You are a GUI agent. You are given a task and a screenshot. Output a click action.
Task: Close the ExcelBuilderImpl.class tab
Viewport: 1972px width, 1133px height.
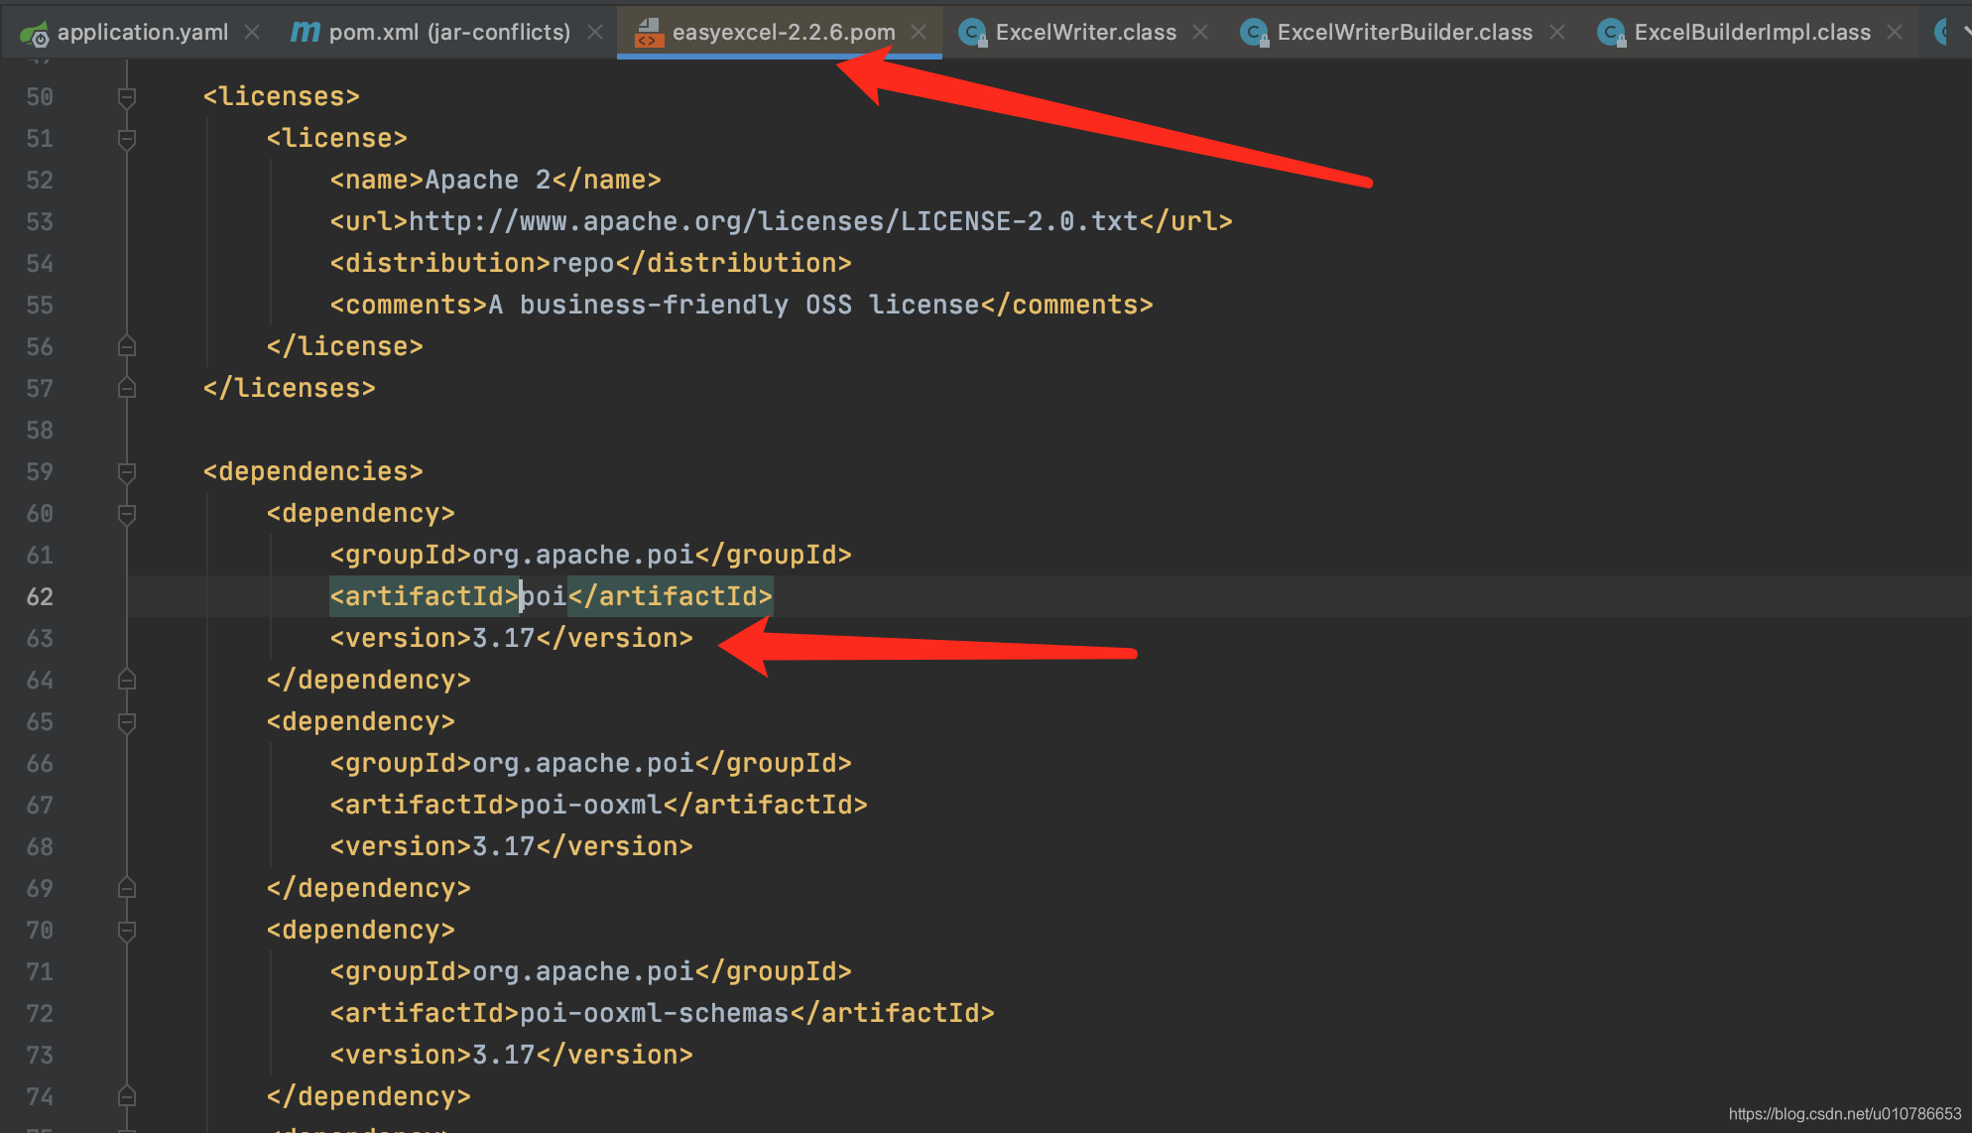[x=1895, y=32]
